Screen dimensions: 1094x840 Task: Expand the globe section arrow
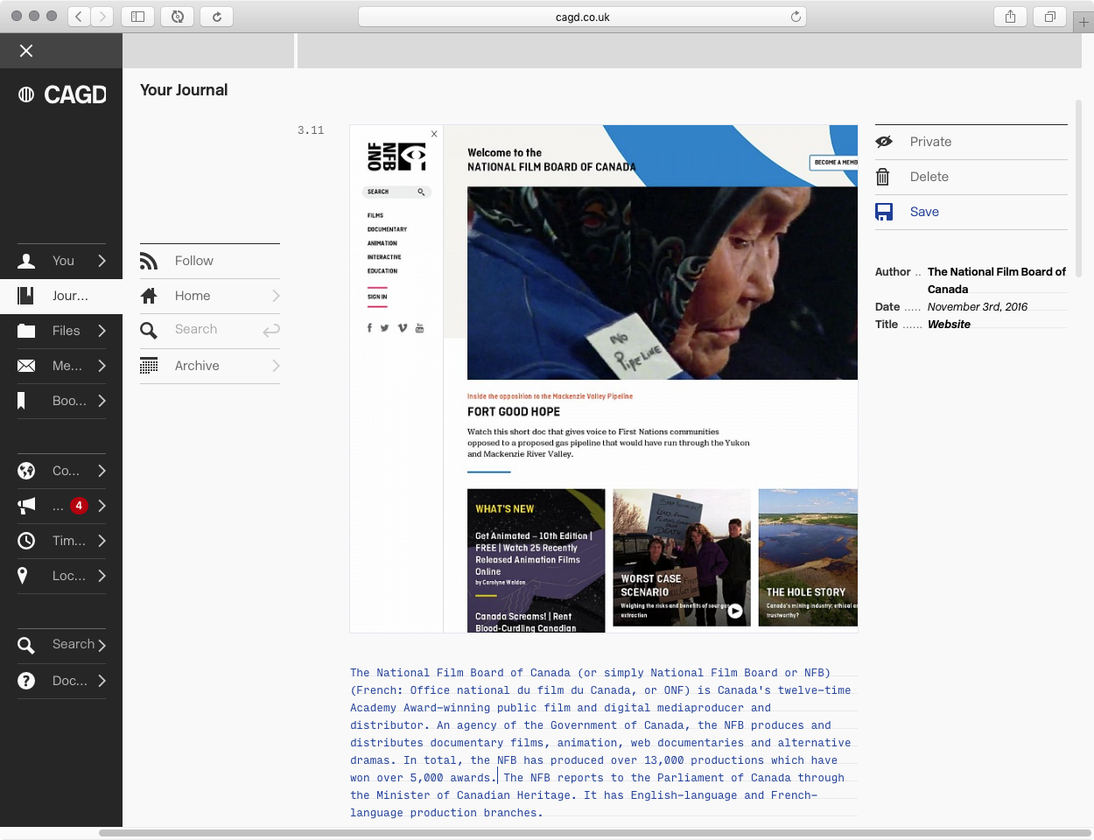pyautogui.click(x=102, y=471)
